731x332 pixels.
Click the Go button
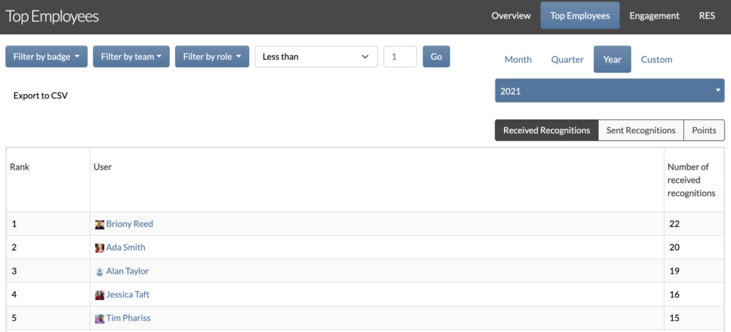click(436, 57)
